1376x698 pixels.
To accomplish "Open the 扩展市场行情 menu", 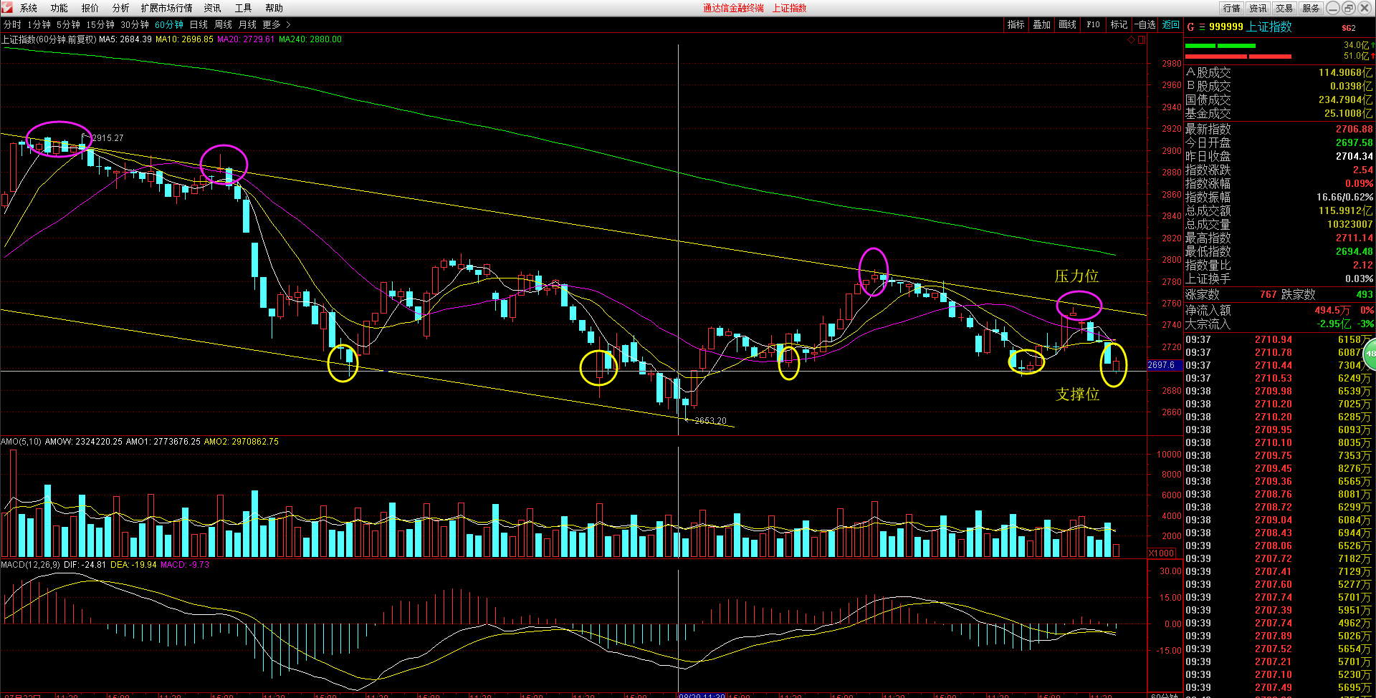I will click(167, 9).
